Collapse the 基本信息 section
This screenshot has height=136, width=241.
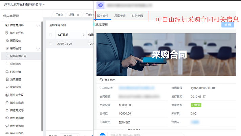click(101, 80)
